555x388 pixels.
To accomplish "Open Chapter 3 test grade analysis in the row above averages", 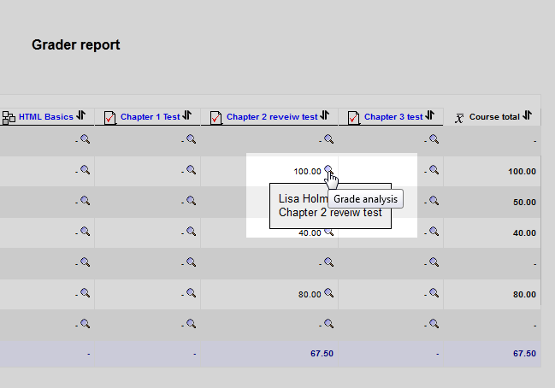I will (434, 324).
